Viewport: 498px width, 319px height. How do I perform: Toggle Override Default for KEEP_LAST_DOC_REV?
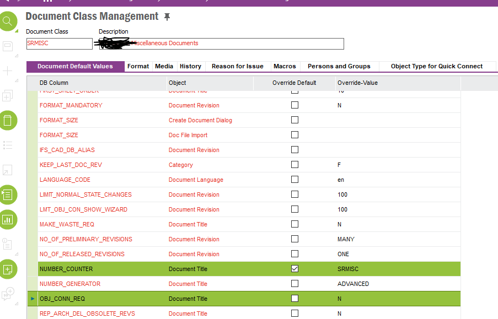294,164
